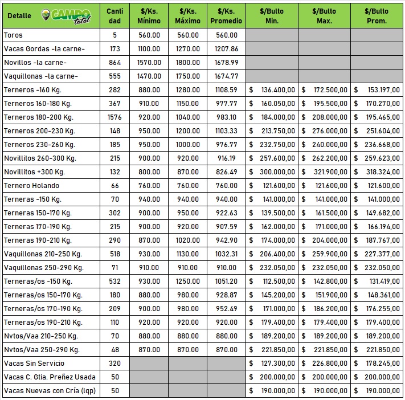Click the $/Bulto Min. header
This screenshot has height=400, width=405.
point(272,16)
